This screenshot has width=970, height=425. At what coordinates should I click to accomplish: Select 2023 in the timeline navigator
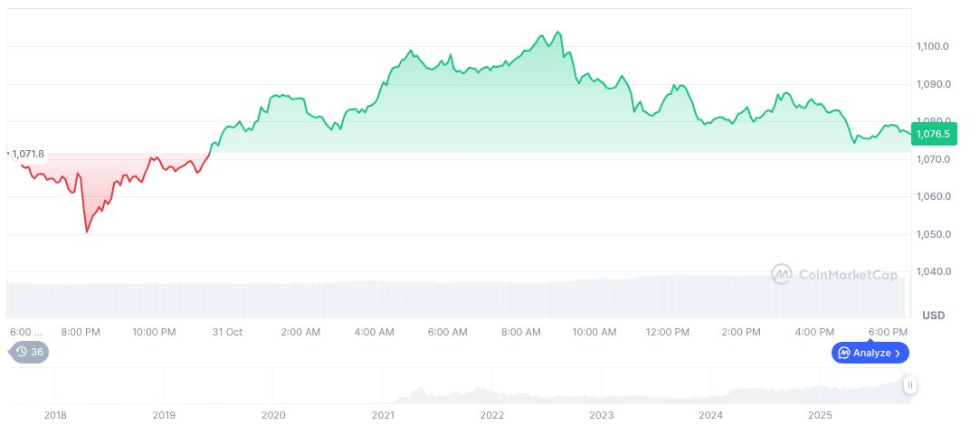(x=601, y=415)
